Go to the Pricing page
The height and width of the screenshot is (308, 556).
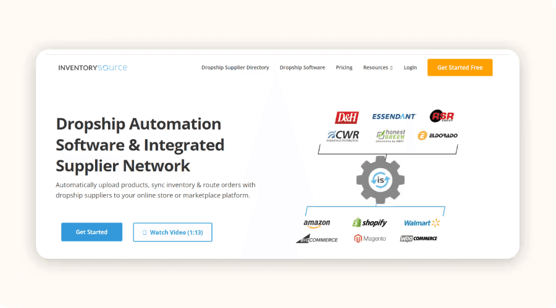coord(344,68)
